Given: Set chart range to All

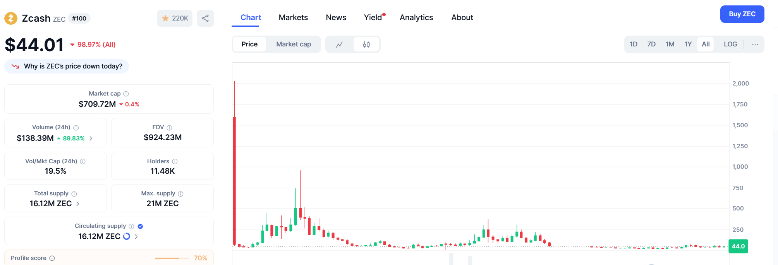Looking at the screenshot, I should 706,44.
